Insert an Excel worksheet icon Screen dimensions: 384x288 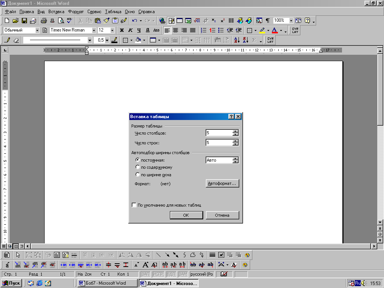click(188, 21)
